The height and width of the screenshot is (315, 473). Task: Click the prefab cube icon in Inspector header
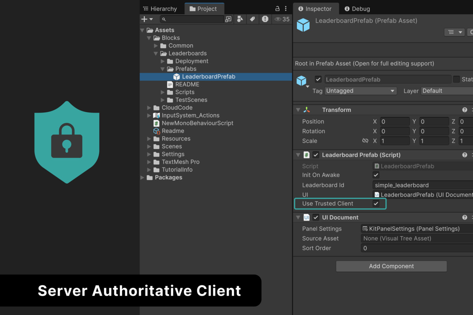[303, 25]
